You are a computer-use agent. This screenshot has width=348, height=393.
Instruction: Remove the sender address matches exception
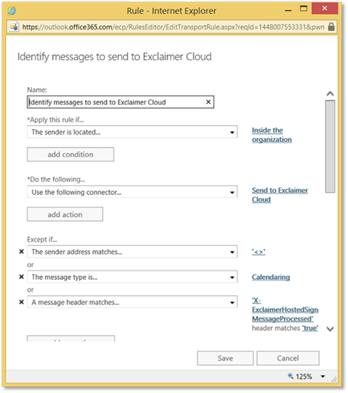pos(21,252)
